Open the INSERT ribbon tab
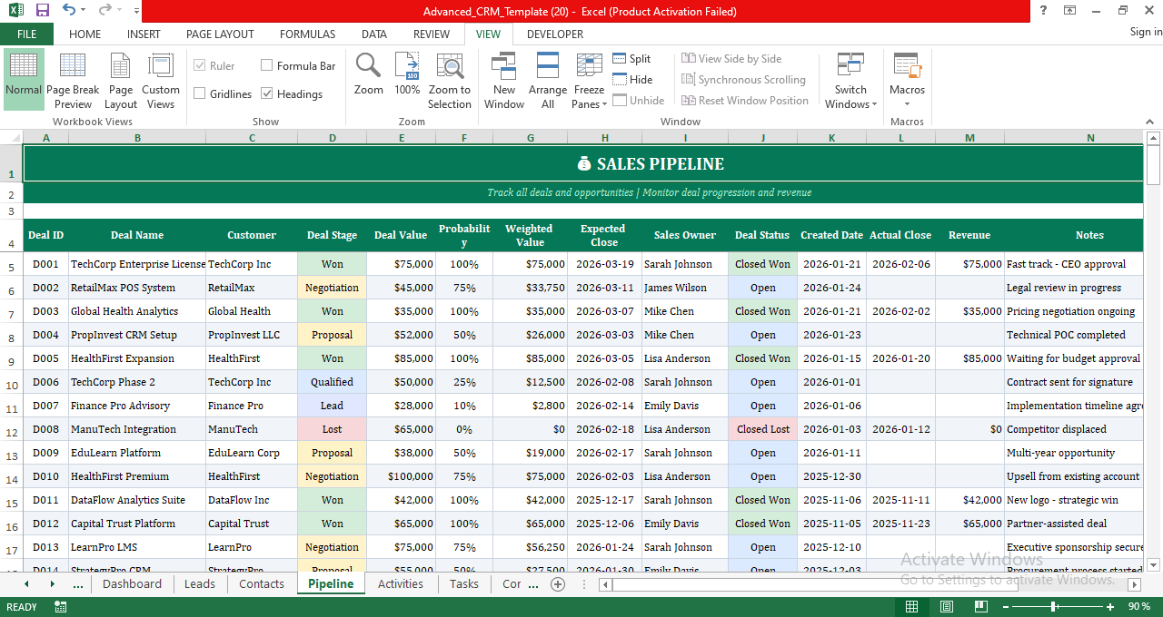1163x617 pixels. pyautogui.click(x=144, y=34)
